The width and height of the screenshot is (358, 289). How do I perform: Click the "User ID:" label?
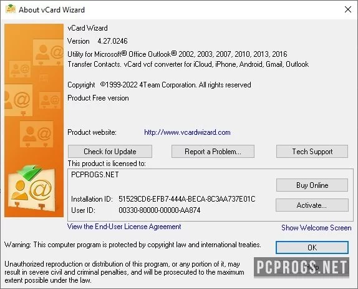[x=83, y=210]
